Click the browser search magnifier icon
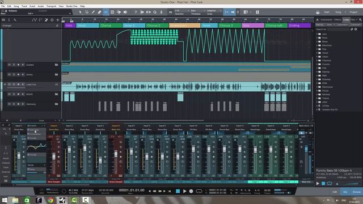The height and width of the screenshot is (204, 363). pos(360,20)
